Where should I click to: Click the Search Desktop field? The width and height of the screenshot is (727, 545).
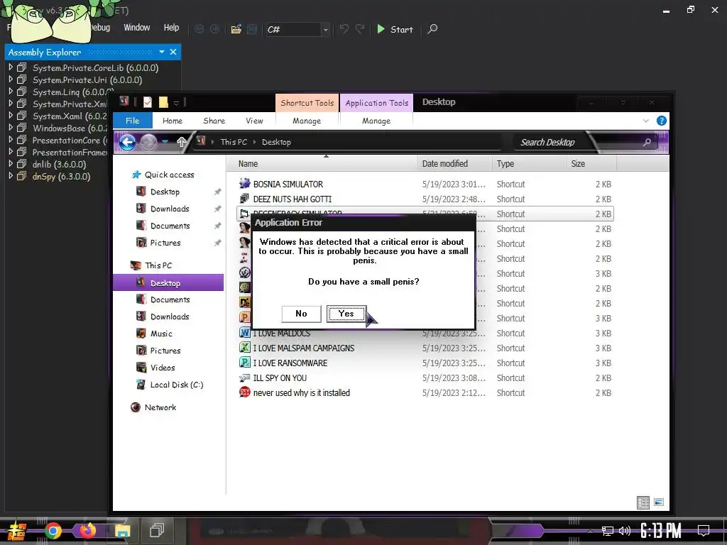tap(586, 142)
